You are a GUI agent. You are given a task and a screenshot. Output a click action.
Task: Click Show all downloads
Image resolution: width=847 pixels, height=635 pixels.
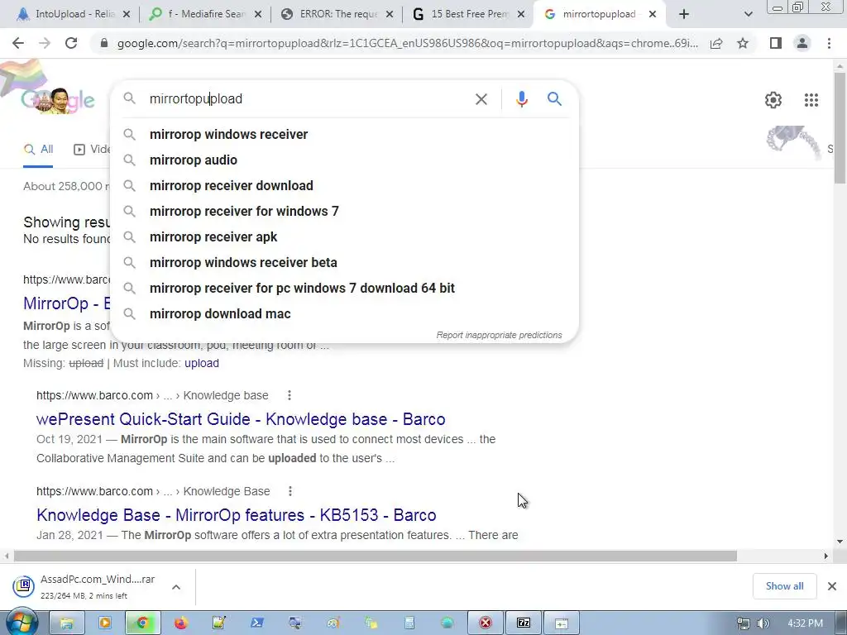point(784,586)
